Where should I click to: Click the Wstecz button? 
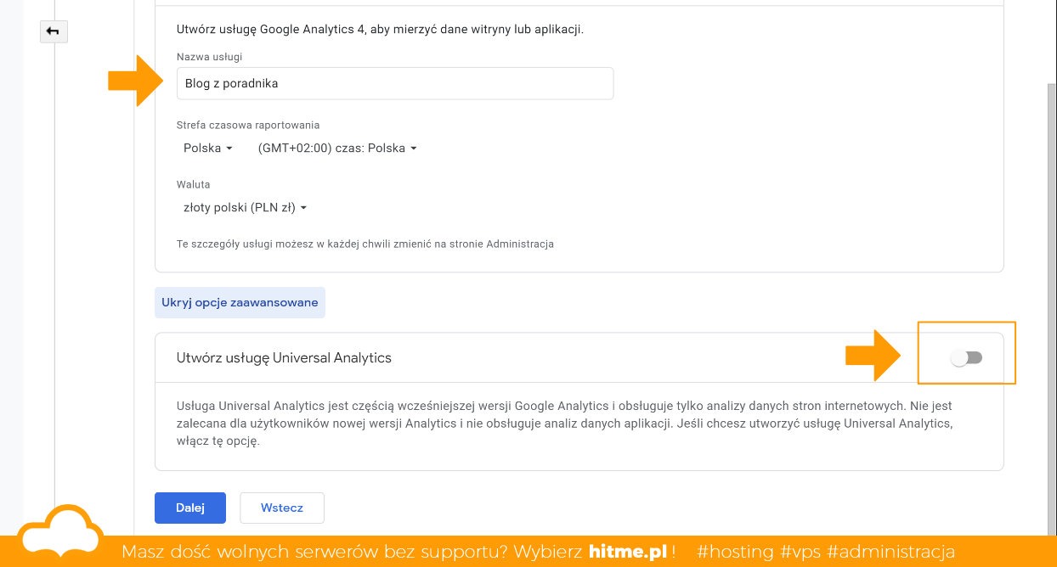[282, 508]
